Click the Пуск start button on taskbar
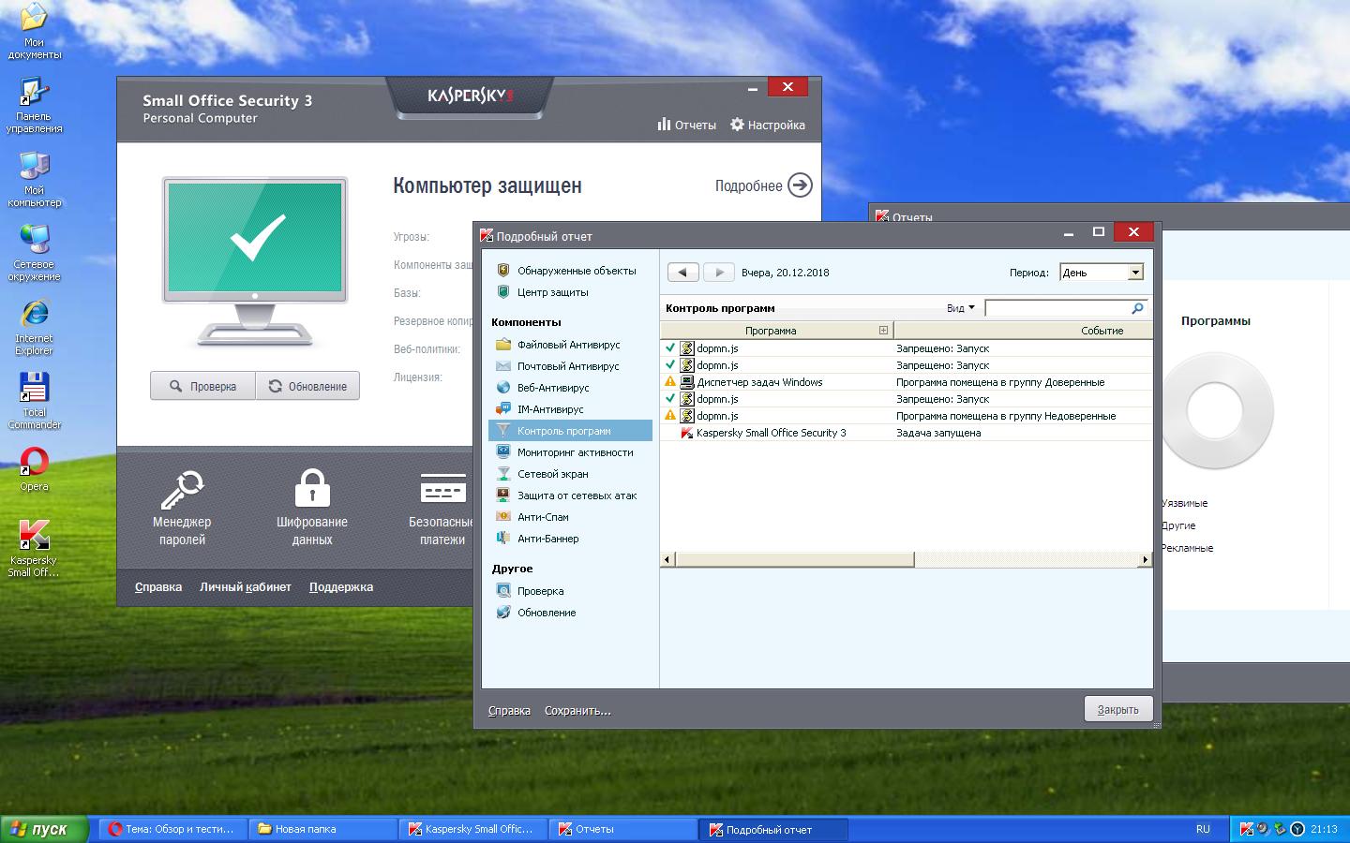Image resolution: width=1350 pixels, height=843 pixels. (44, 829)
